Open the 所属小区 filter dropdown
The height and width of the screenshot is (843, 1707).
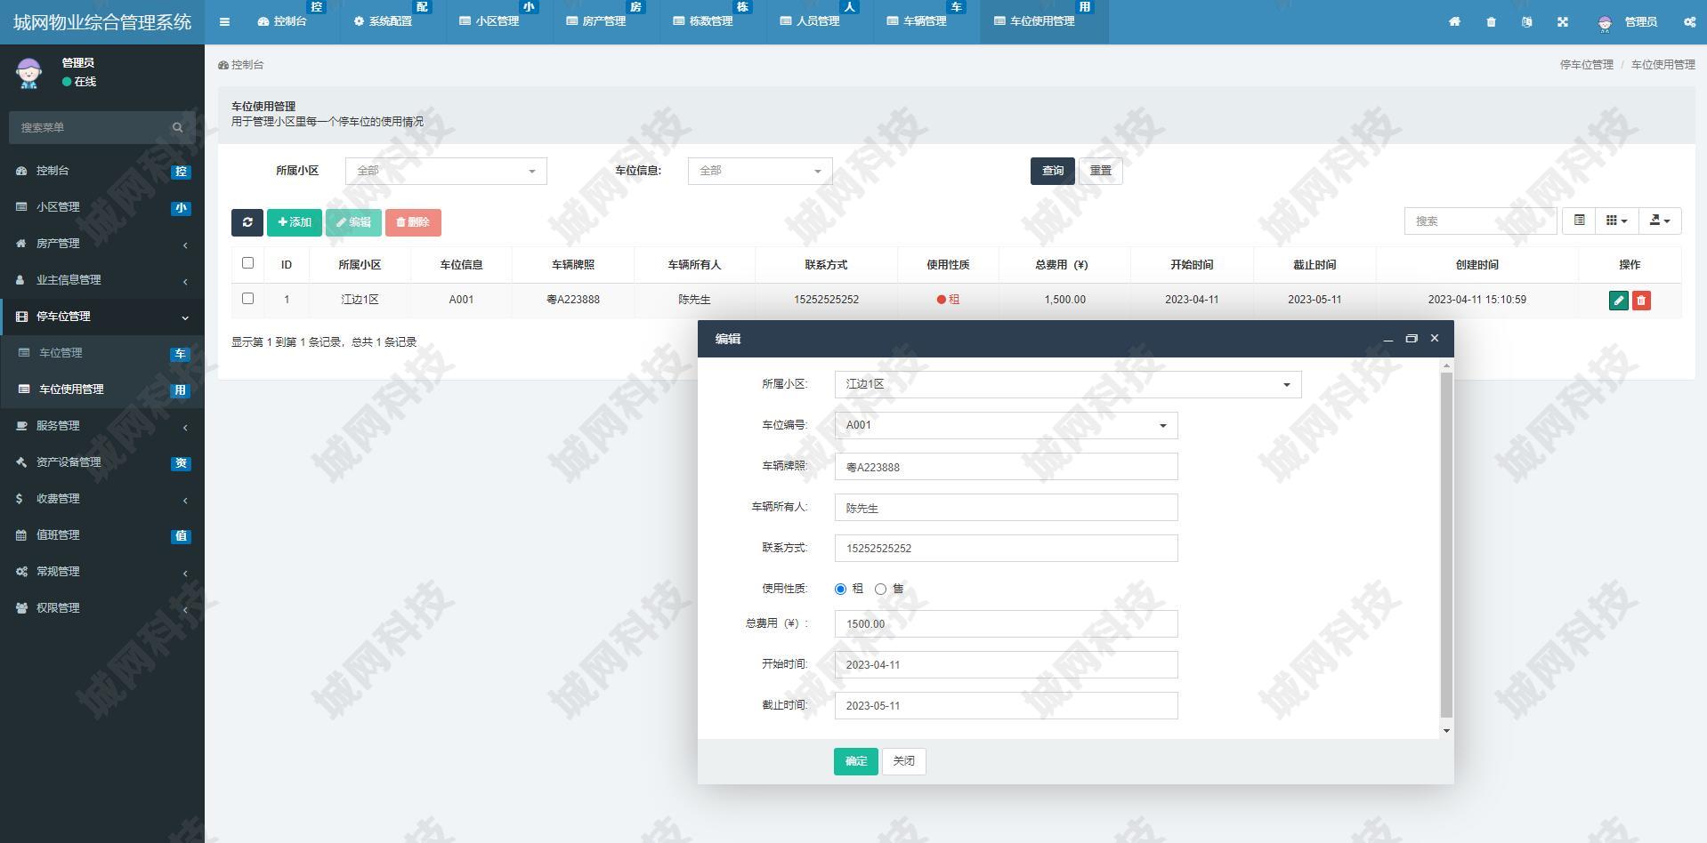tap(446, 171)
